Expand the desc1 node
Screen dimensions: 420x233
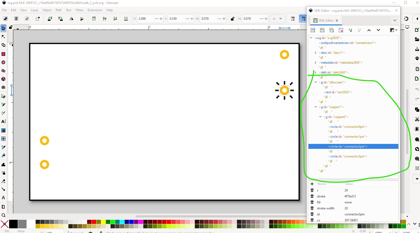[316, 53]
